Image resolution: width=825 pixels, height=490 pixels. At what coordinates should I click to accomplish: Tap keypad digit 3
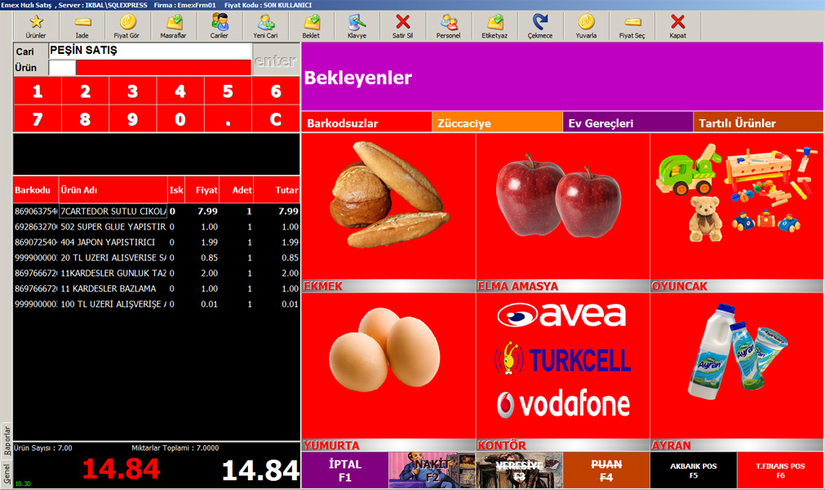[x=132, y=91]
